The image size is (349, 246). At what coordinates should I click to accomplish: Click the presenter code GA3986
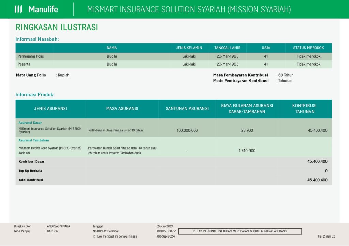click(x=52, y=231)
